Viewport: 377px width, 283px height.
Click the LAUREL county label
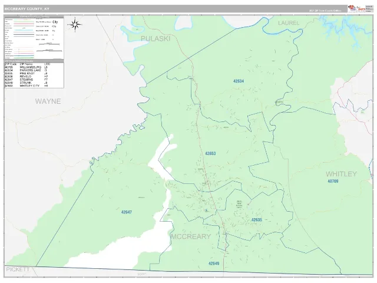pos(289,23)
